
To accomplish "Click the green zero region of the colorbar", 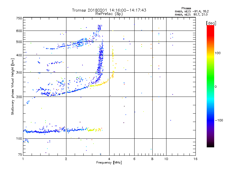I will coord(210,80).
